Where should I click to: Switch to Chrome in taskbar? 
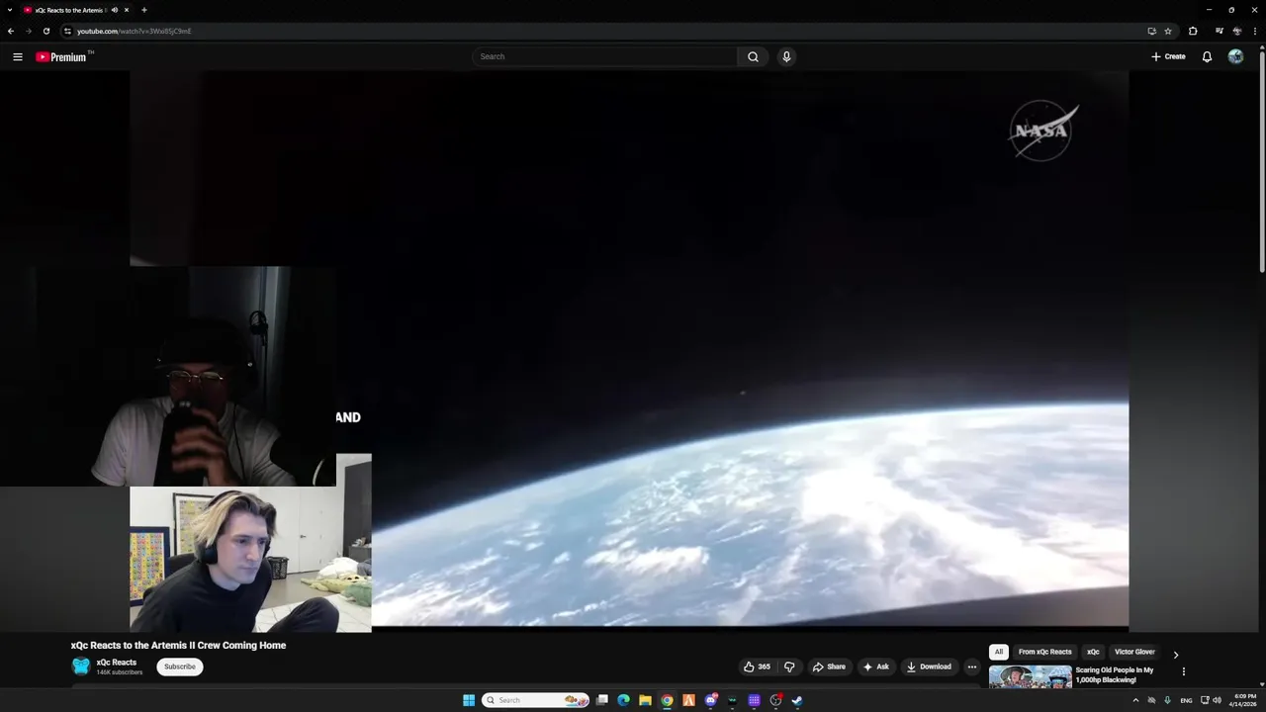pyautogui.click(x=667, y=700)
